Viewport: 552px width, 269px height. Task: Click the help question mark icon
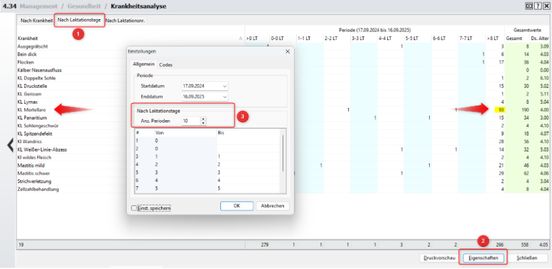pyautogui.click(x=537, y=6)
